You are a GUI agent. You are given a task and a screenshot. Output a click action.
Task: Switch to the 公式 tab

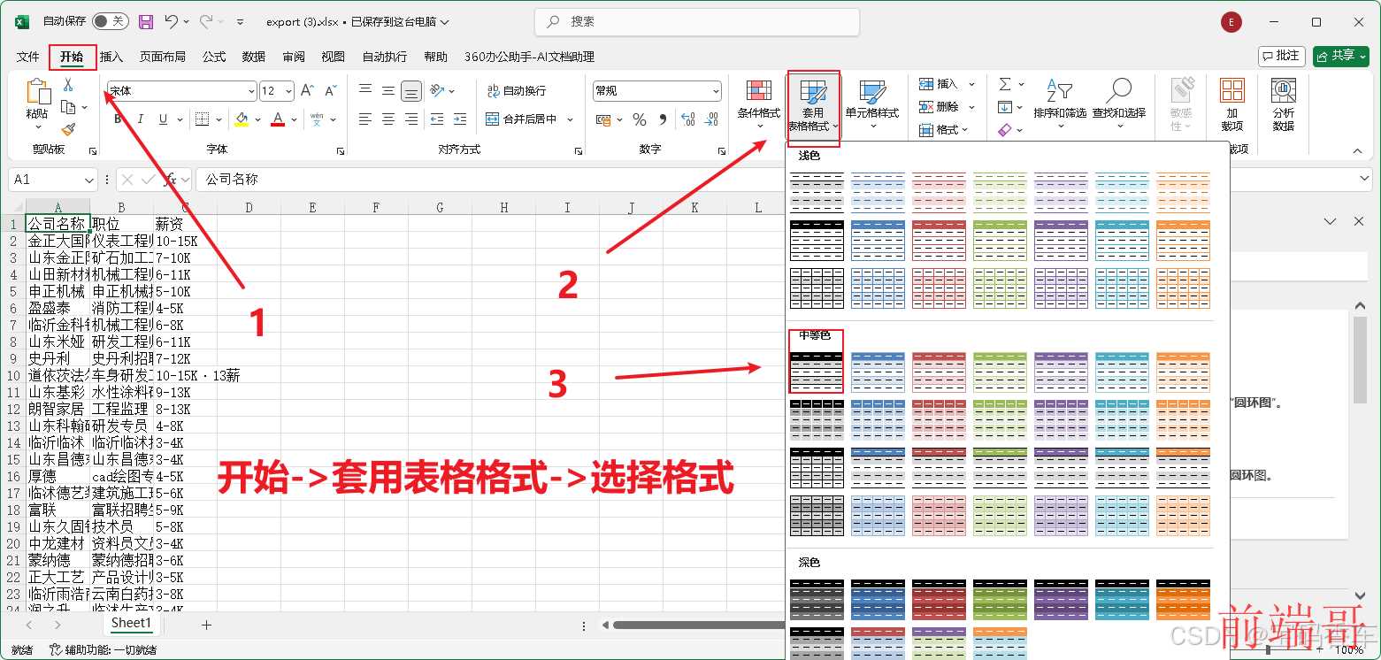214,57
